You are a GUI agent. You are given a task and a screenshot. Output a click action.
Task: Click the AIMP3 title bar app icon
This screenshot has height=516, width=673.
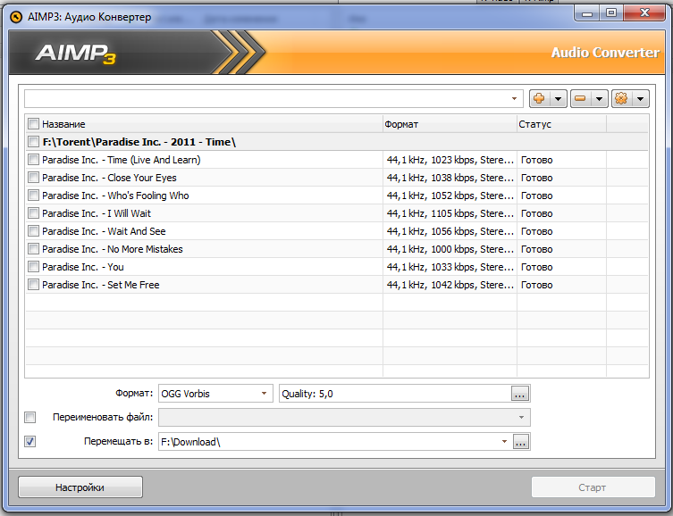click(x=16, y=17)
